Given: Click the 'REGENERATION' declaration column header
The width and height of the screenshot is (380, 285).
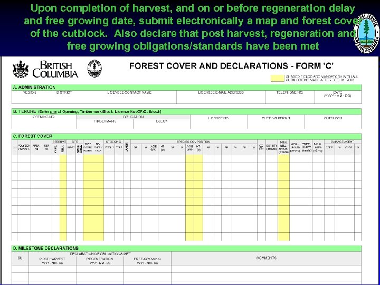Looking at the screenshot, I should pyautogui.click(x=100, y=261).
